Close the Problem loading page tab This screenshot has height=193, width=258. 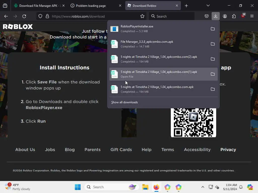pyautogui.click(x=120, y=6)
